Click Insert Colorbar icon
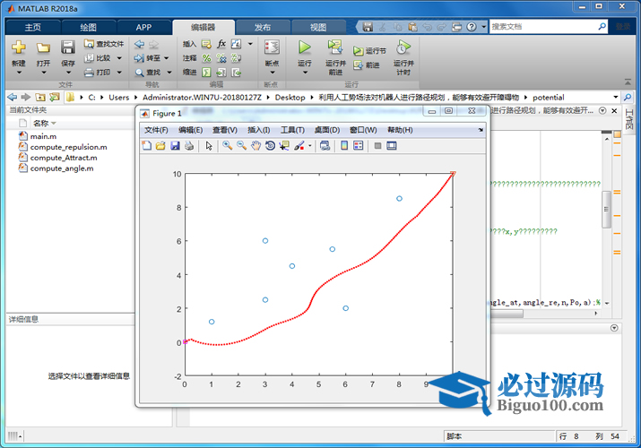 click(x=344, y=145)
